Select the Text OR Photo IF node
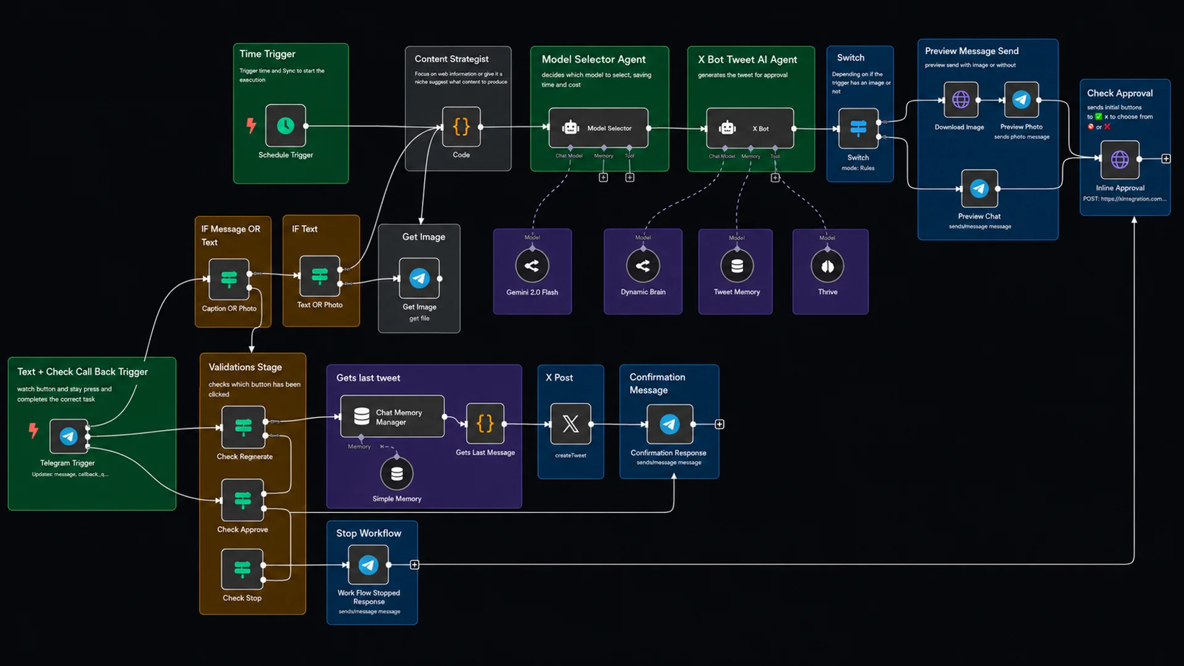The image size is (1184, 666). (x=319, y=276)
